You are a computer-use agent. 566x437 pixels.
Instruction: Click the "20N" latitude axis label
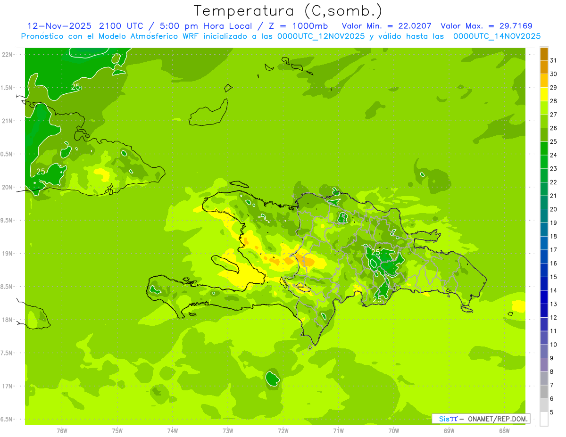coord(7,187)
